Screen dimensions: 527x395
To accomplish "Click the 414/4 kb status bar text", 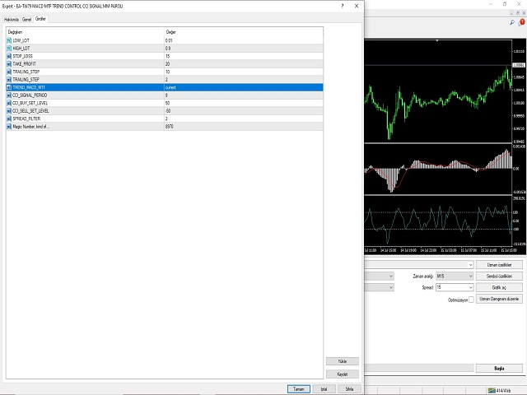I will pos(503,391).
